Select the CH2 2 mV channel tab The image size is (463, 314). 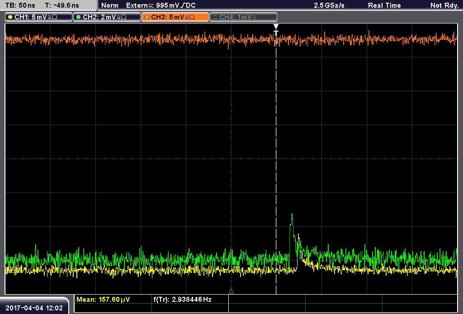tap(107, 17)
